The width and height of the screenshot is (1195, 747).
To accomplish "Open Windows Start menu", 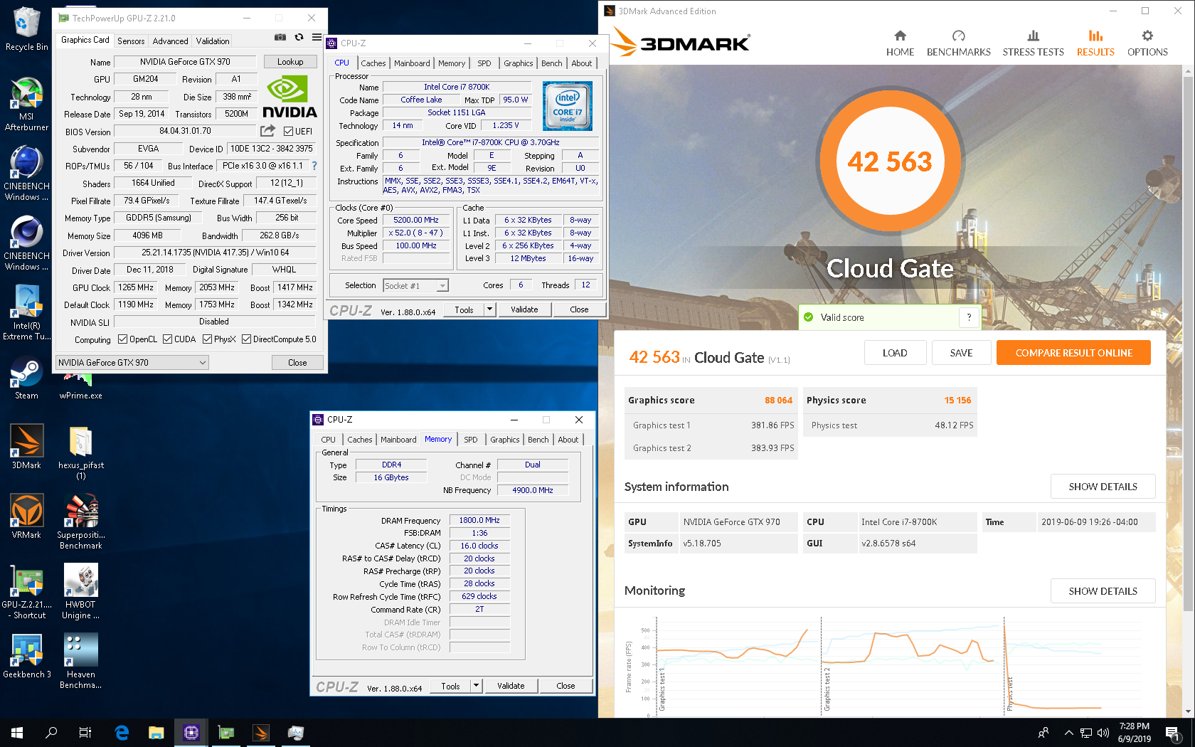I will pos(17,732).
